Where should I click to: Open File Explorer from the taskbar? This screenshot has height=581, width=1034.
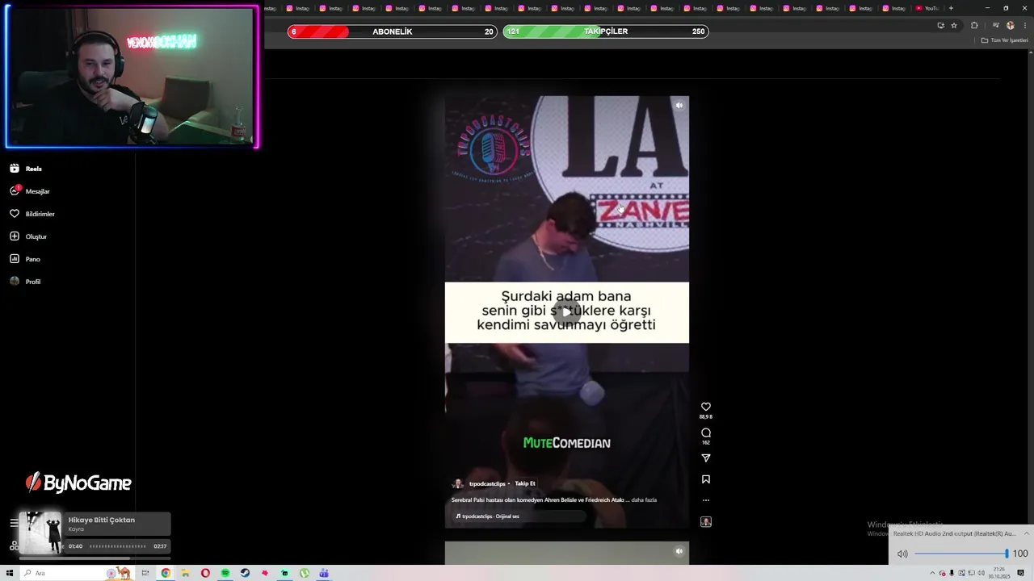[x=185, y=573]
